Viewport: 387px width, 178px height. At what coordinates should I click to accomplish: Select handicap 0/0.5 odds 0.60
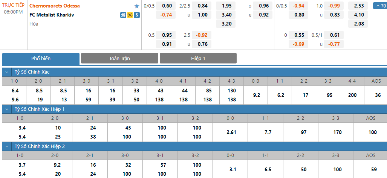pyautogui.click(x=166, y=6)
